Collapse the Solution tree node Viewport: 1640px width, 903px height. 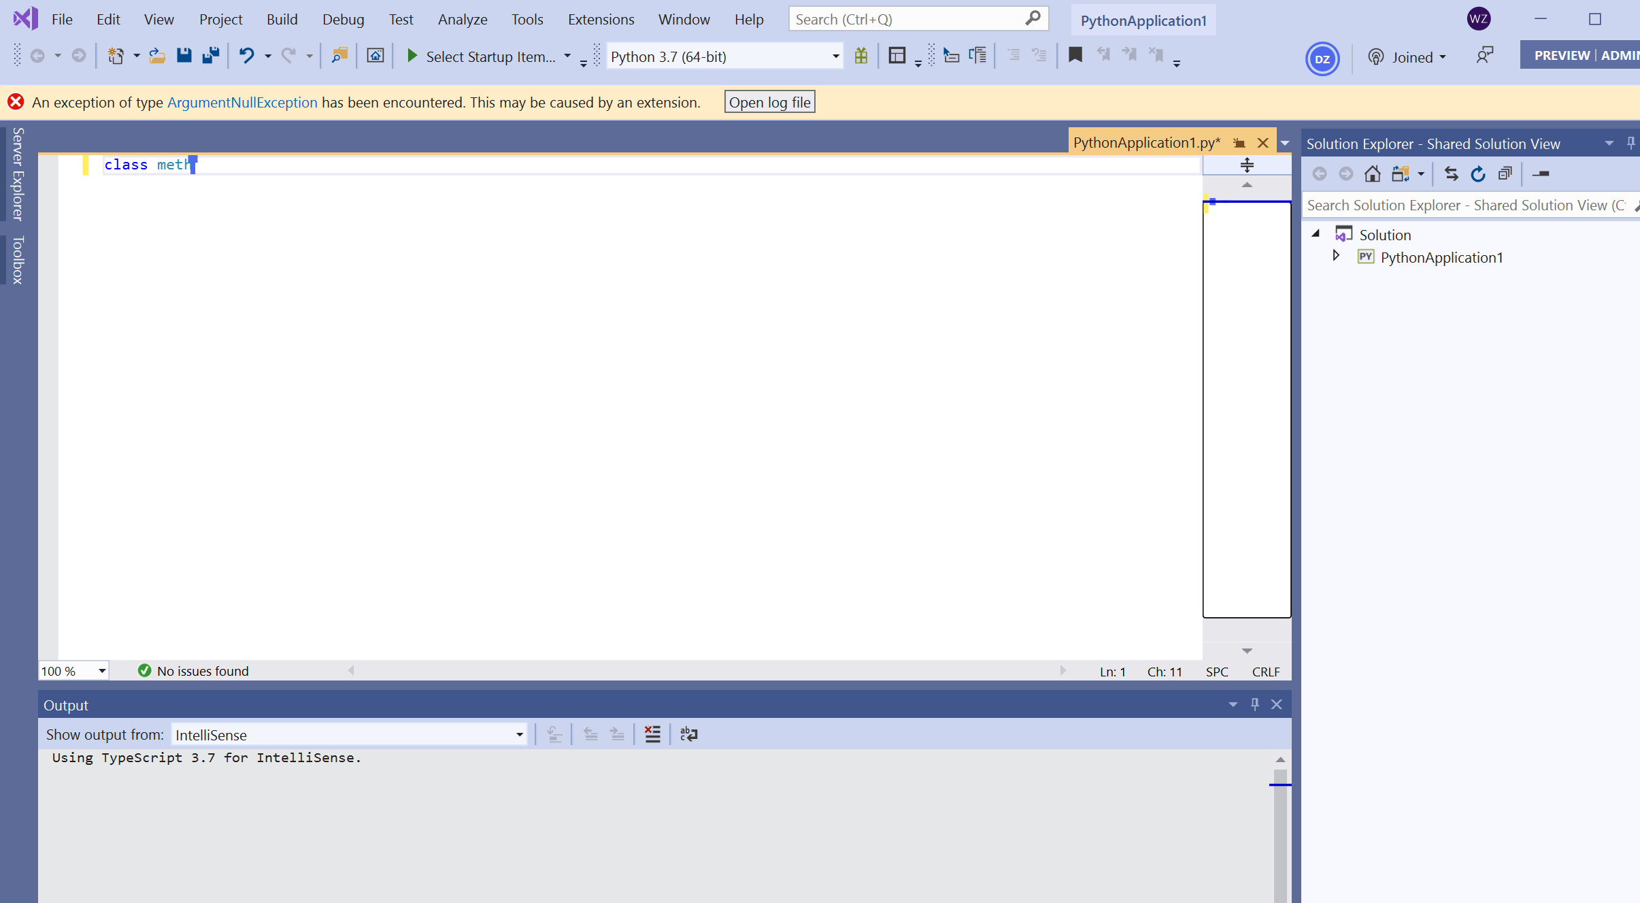click(x=1316, y=233)
